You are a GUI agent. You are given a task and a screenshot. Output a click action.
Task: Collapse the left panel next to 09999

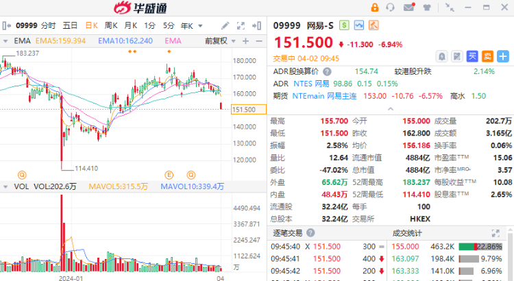click(x=7, y=25)
